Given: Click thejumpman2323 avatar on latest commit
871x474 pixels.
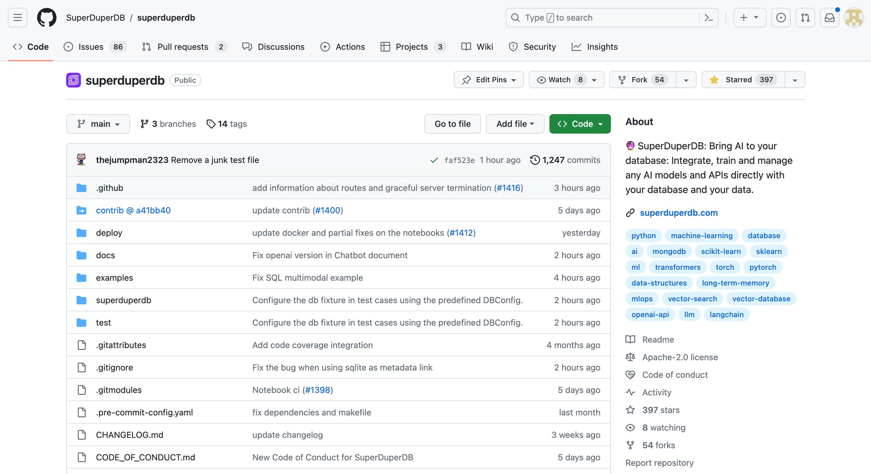Looking at the screenshot, I should (x=81, y=160).
